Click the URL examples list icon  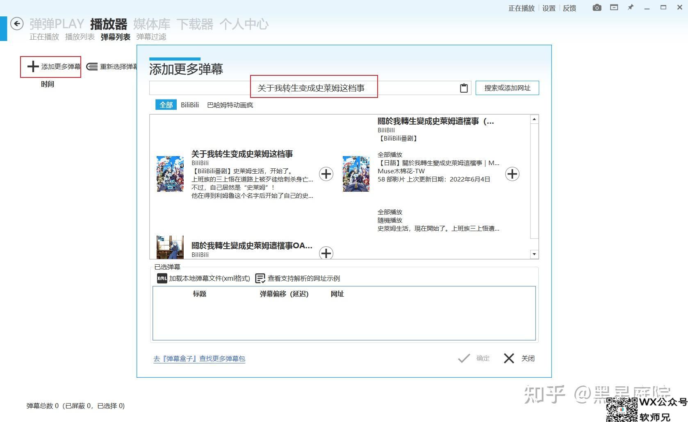click(260, 278)
